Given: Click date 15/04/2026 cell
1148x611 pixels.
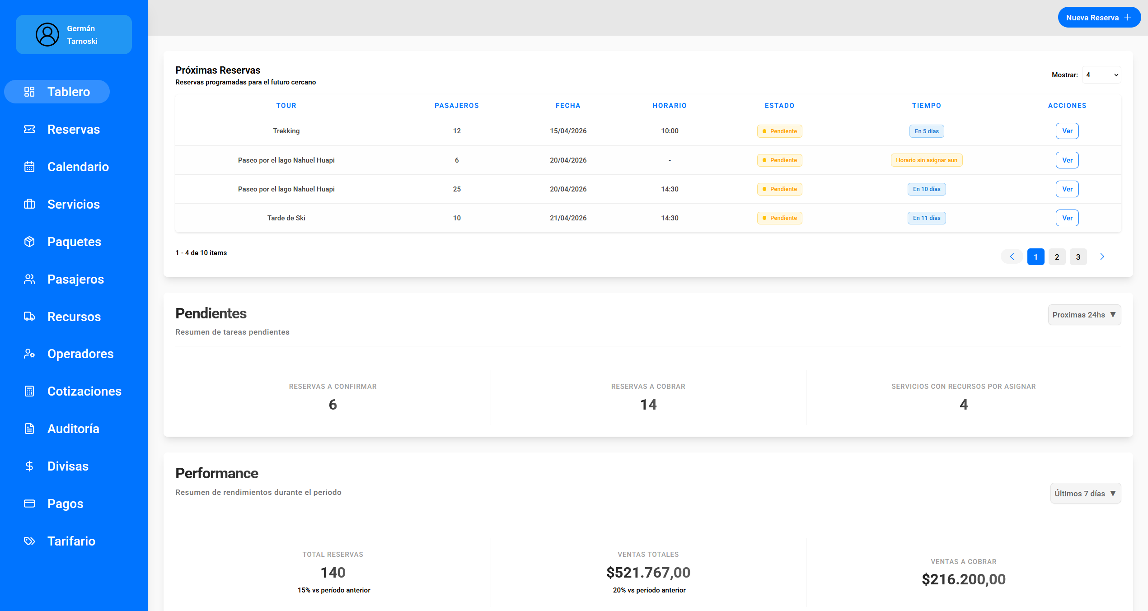Looking at the screenshot, I should pyautogui.click(x=568, y=131).
